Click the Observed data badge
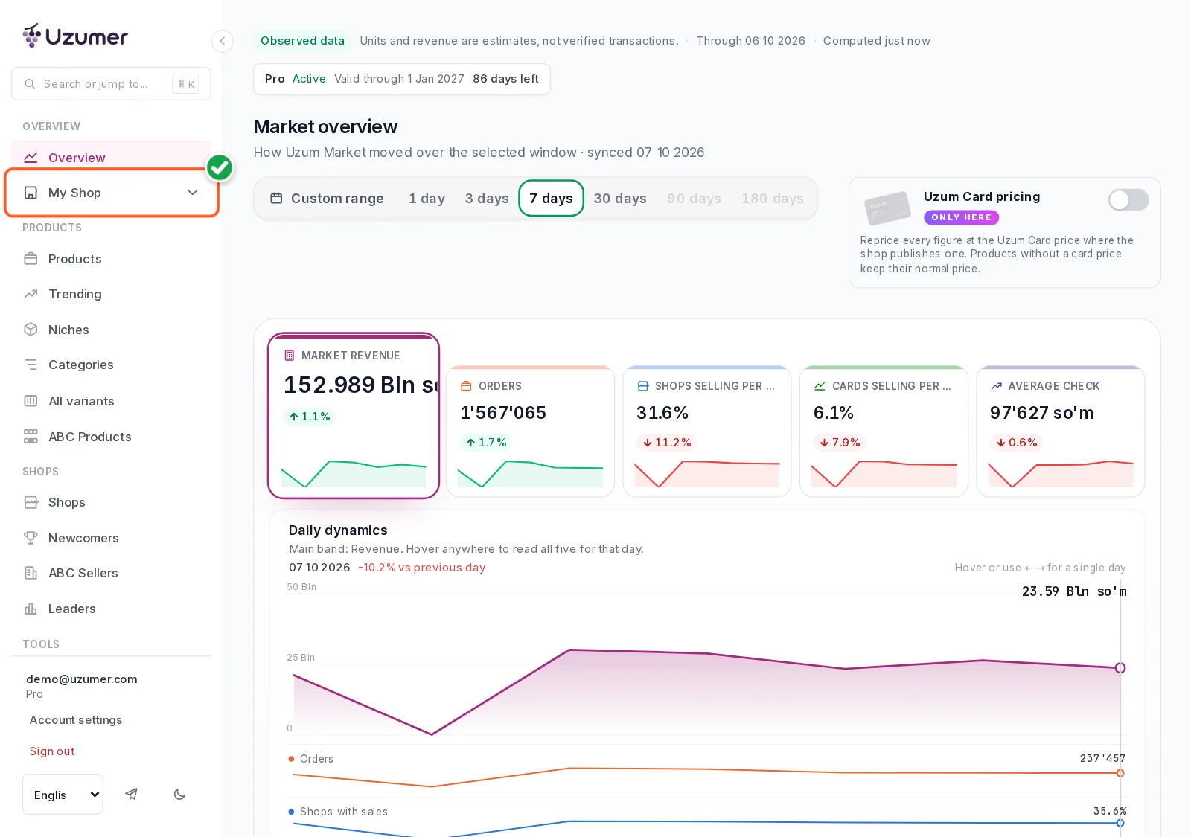The height and width of the screenshot is (837, 1191). point(302,41)
